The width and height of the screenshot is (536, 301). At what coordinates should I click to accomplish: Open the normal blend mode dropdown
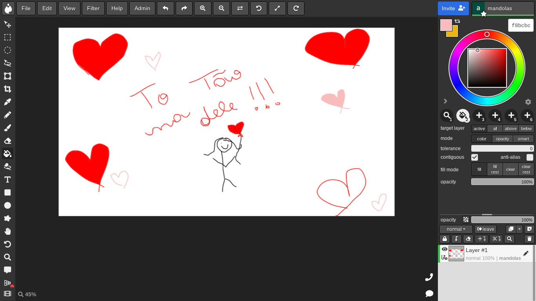[456, 229]
